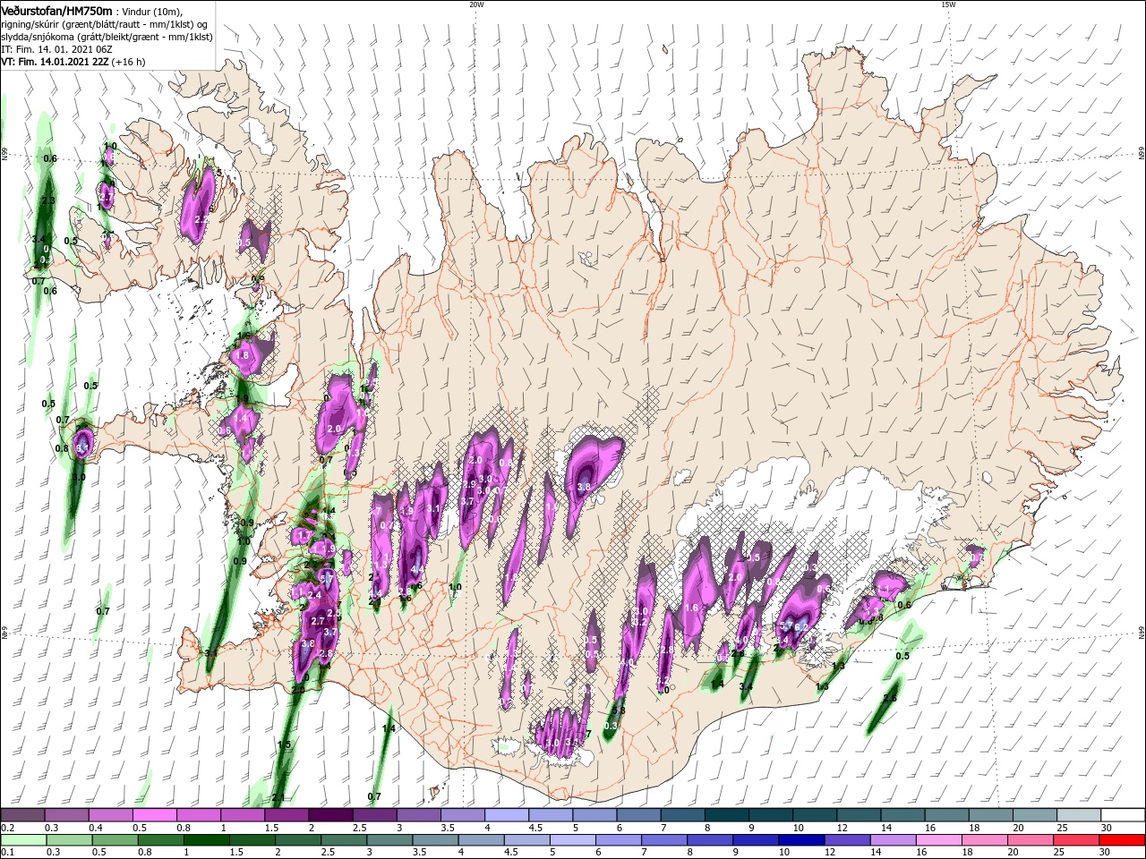
Task: Pick the grey snow scale swatch 20–25
Action: 1035,815
